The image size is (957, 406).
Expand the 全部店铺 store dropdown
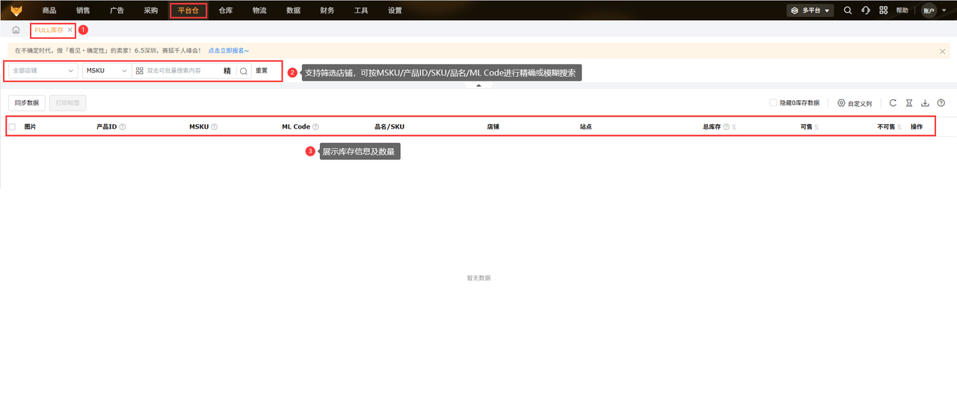(x=43, y=71)
